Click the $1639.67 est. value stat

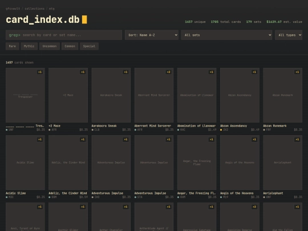[284, 22]
